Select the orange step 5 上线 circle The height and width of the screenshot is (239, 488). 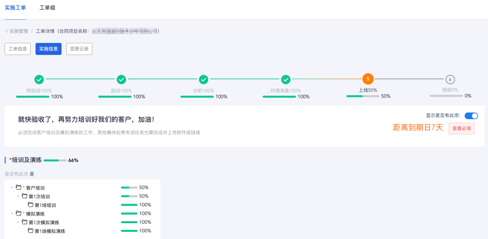368,79
